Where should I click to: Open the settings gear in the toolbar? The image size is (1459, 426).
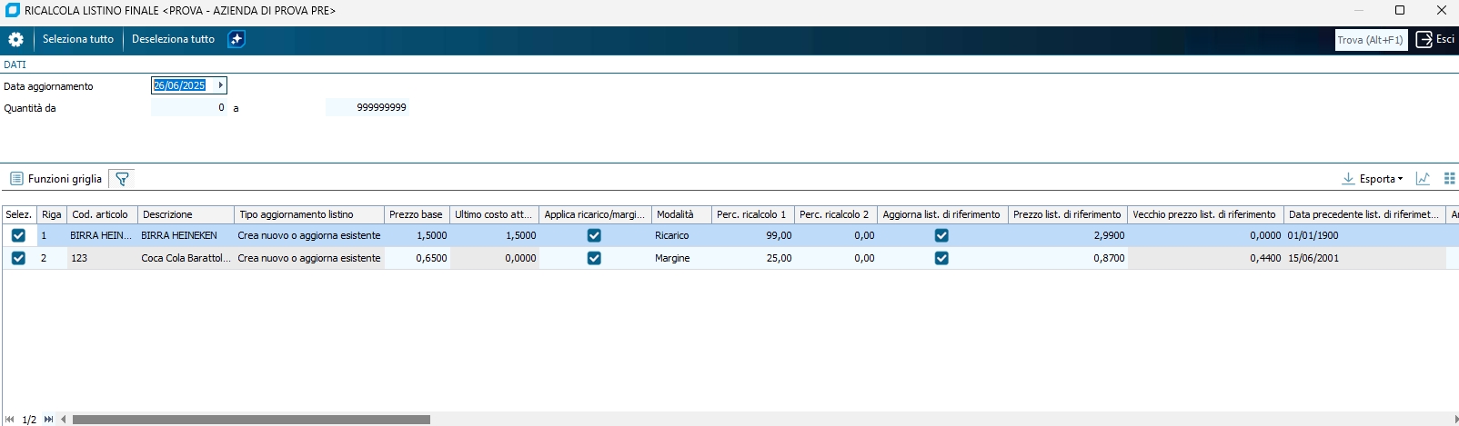click(15, 40)
